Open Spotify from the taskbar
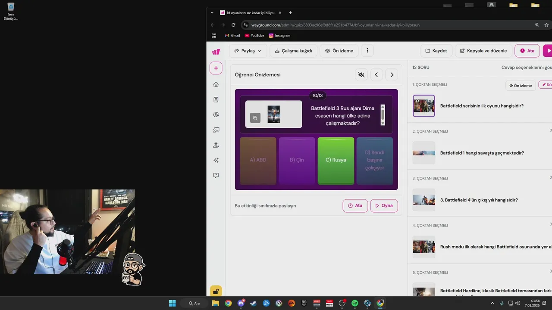 pos(354,303)
